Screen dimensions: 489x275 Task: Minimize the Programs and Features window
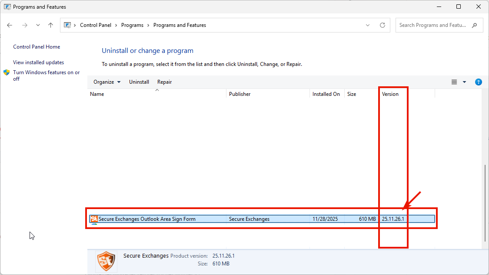point(439,7)
